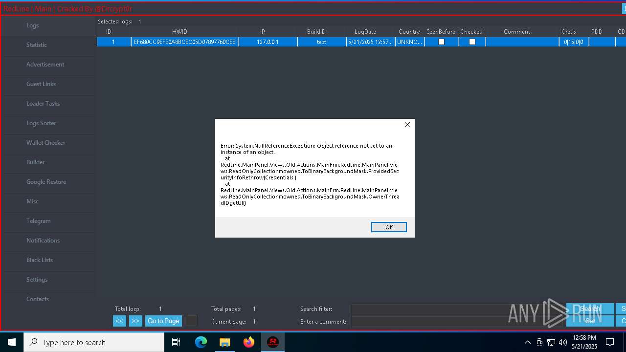Sort by Country column header

tap(409, 32)
